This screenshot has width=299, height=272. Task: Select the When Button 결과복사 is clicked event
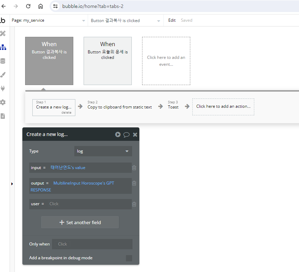(x=49, y=61)
